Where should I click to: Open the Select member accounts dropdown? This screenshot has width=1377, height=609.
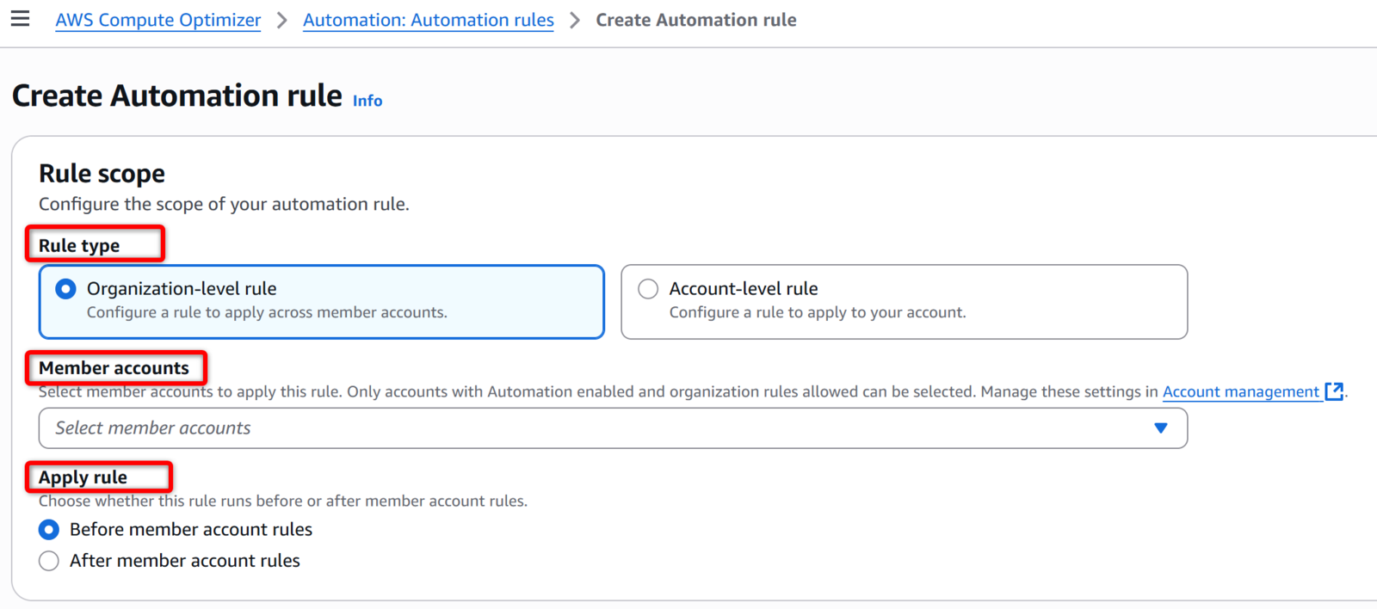[x=613, y=428]
